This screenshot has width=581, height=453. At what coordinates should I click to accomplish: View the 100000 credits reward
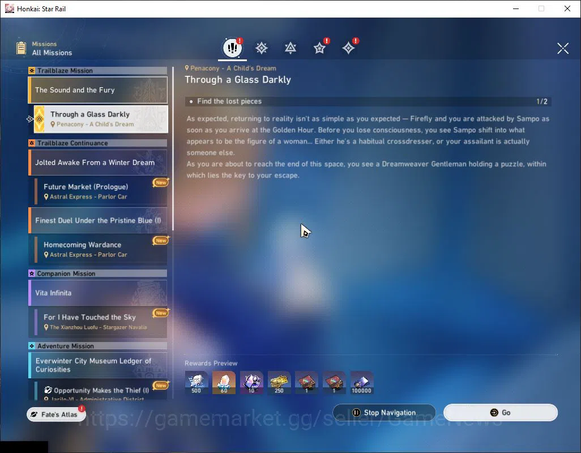pyautogui.click(x=362, y=383)
